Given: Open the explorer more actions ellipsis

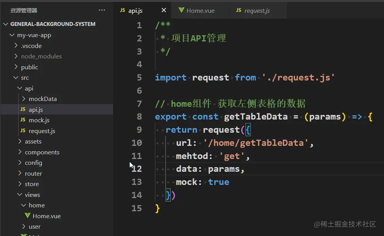Looking at the screenshot, I should (x=102, y=10).
